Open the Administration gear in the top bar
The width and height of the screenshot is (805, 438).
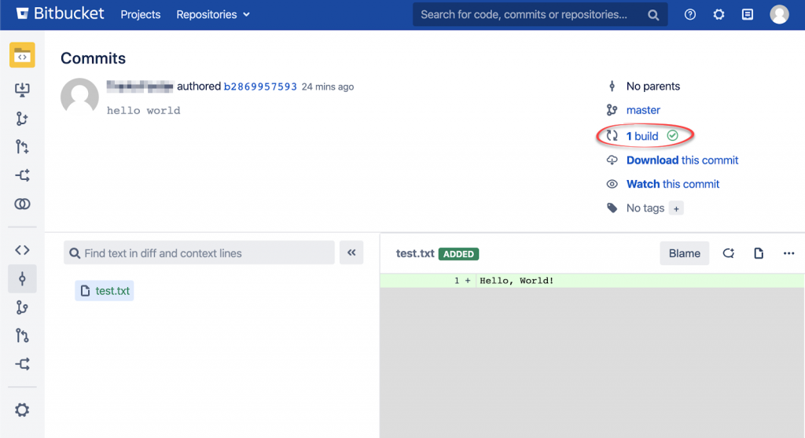(719, 14)
